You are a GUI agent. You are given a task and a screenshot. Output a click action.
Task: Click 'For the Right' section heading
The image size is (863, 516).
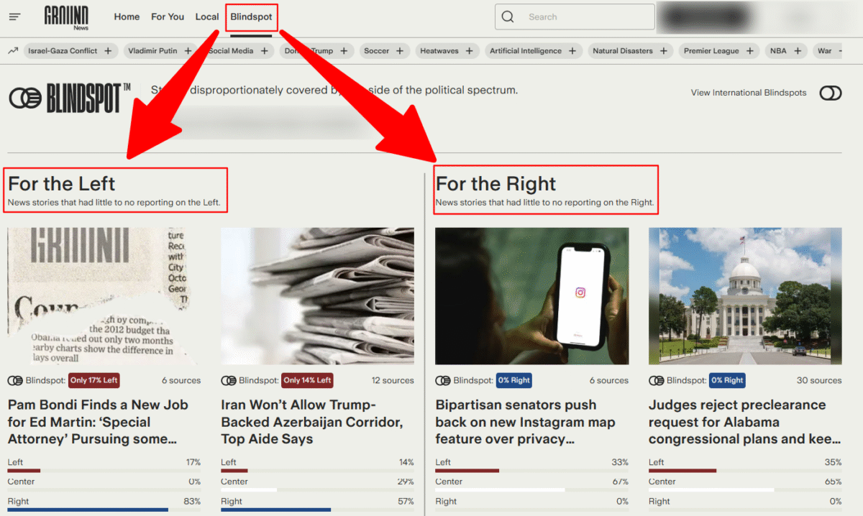[496, 183]
